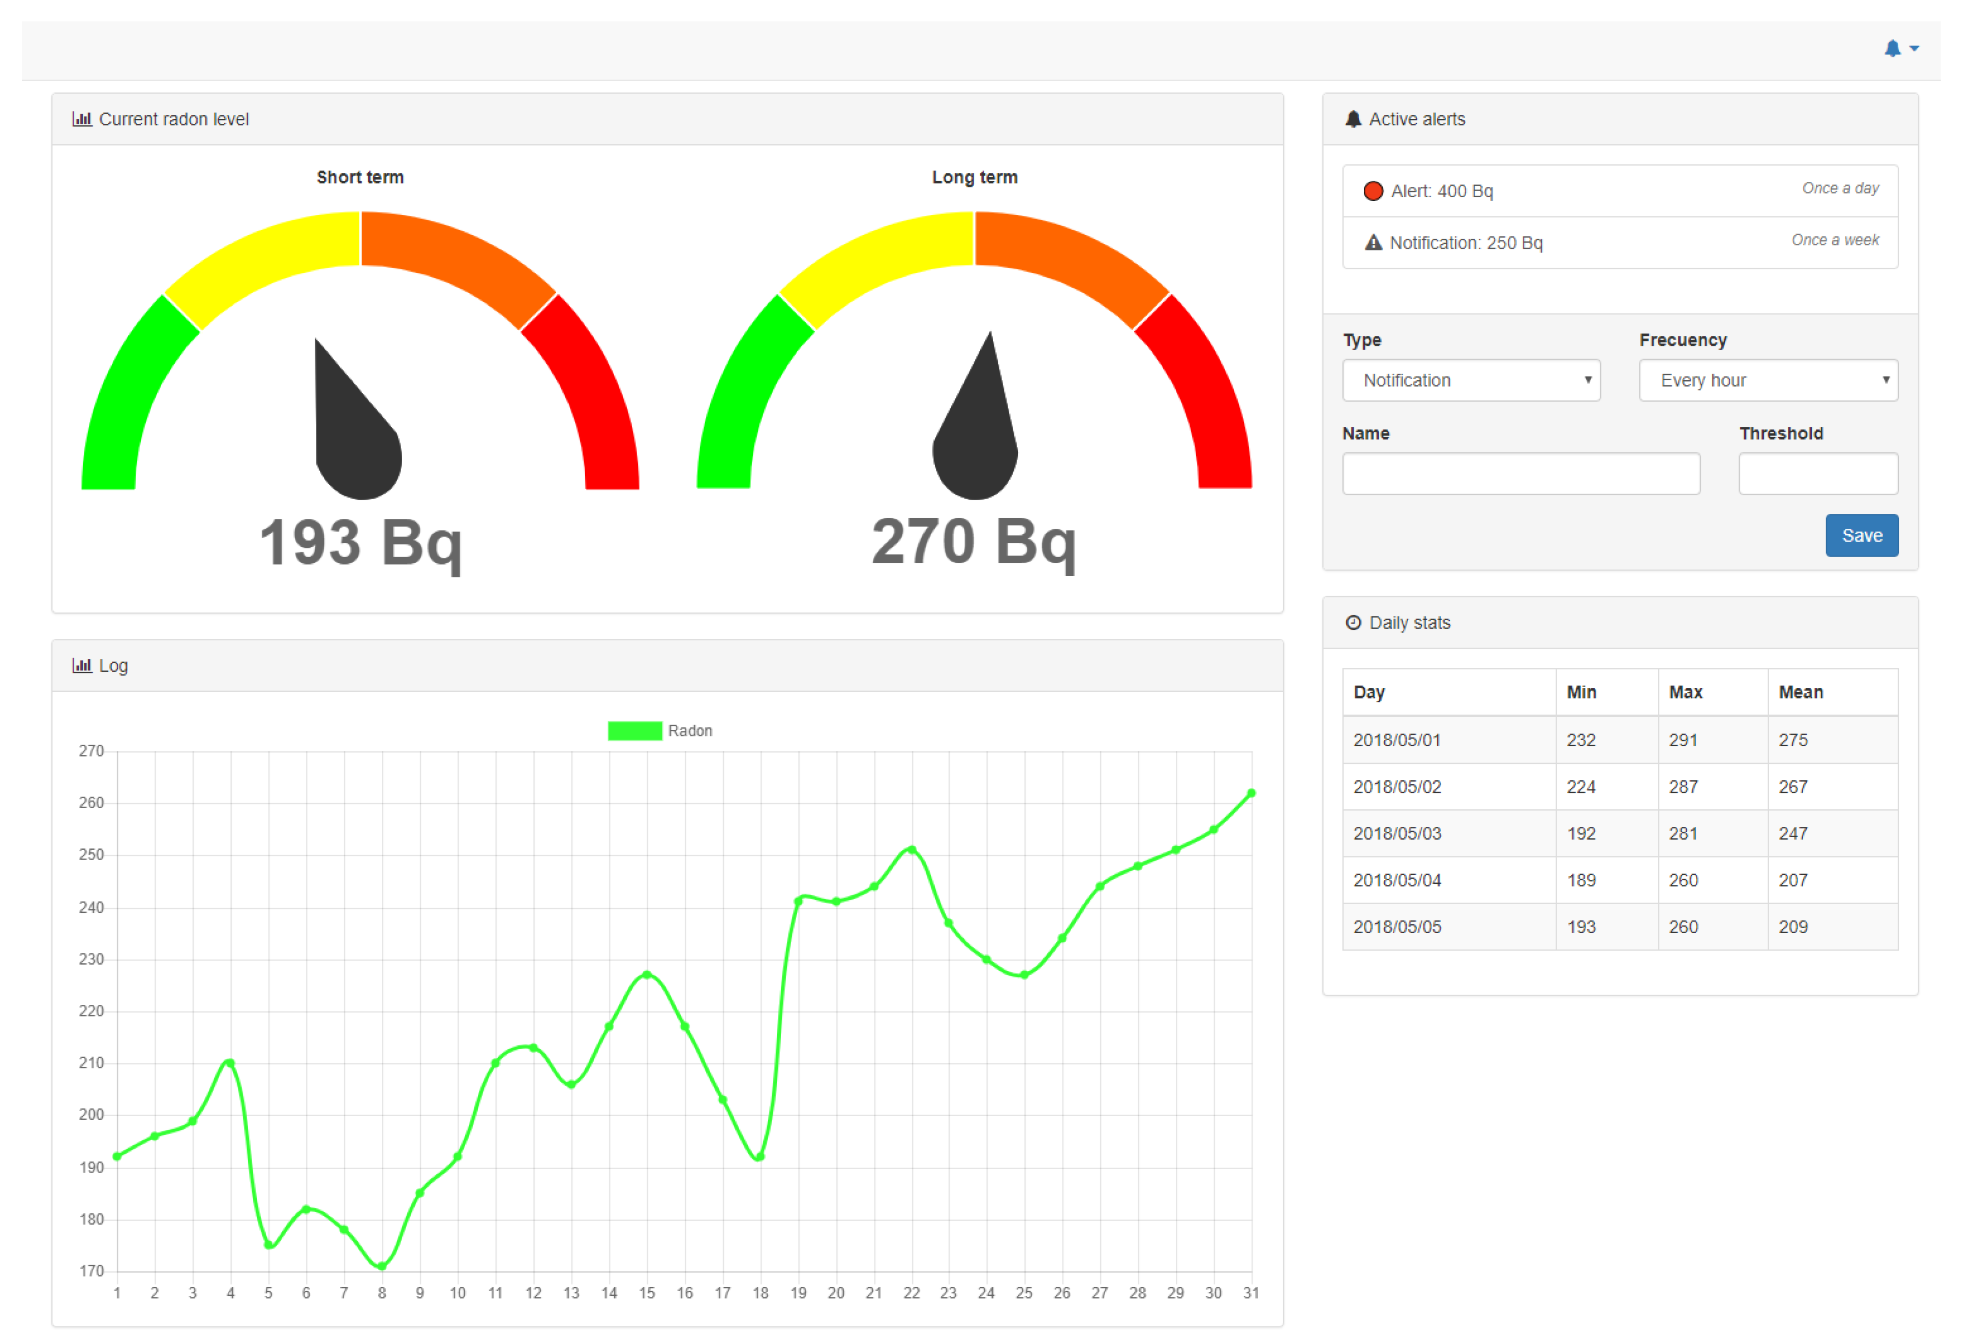Click the Radon legend label
Image resolution: width=1961 pixels, height=1344 pixels.
click(x=690, y=731)
